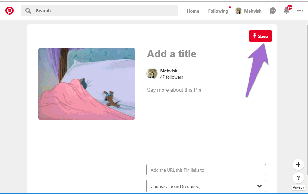Open the notifications bell icon
Image resolution: width=308 pixels, height=194 pixels.
pos(286,11)
